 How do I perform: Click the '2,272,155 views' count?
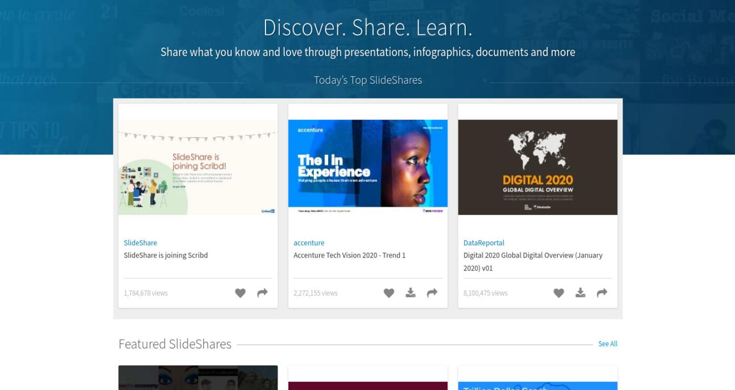315,293
